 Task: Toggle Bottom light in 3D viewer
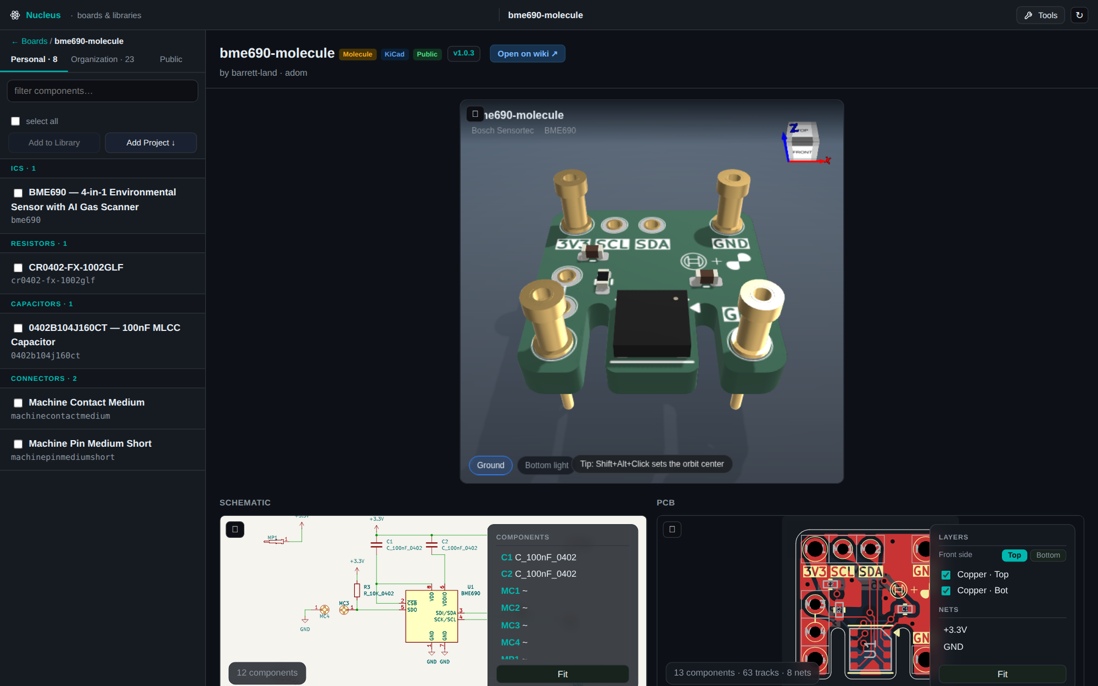(x=546, y=465)
